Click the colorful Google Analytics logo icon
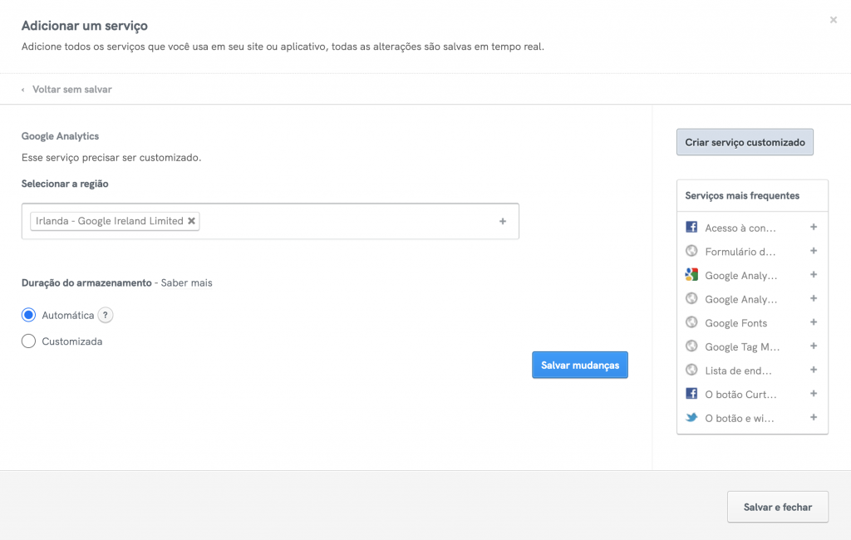 tap(691, 275)
